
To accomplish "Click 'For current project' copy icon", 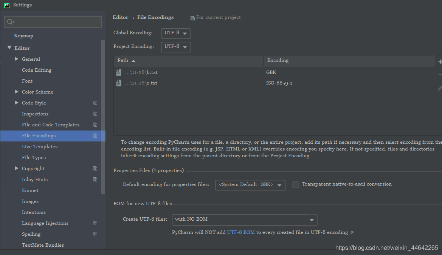I will [x=192, y=18].
